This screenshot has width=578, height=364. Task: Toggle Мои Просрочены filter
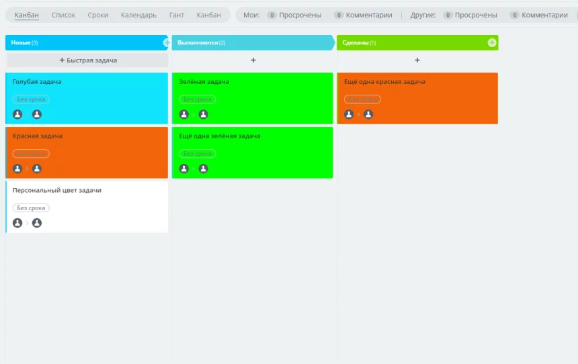pos(294,15)
